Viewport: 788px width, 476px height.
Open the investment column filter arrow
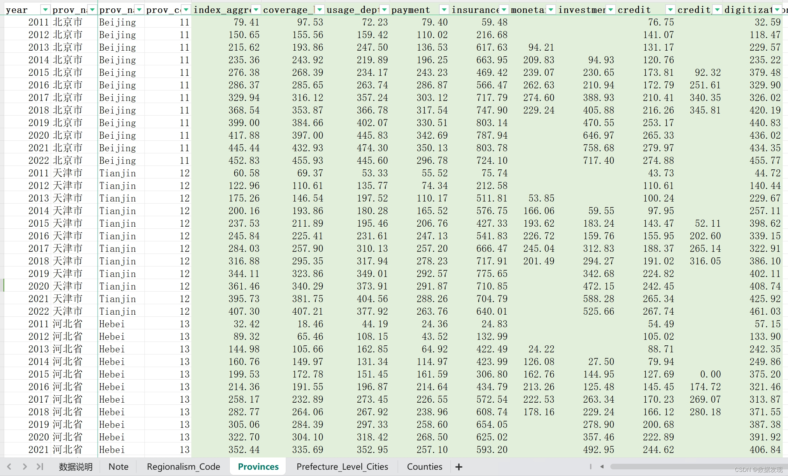coord(611,10)
